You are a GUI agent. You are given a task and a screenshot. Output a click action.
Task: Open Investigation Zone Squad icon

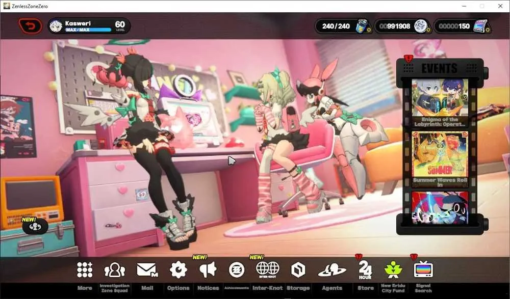point(114,270)
